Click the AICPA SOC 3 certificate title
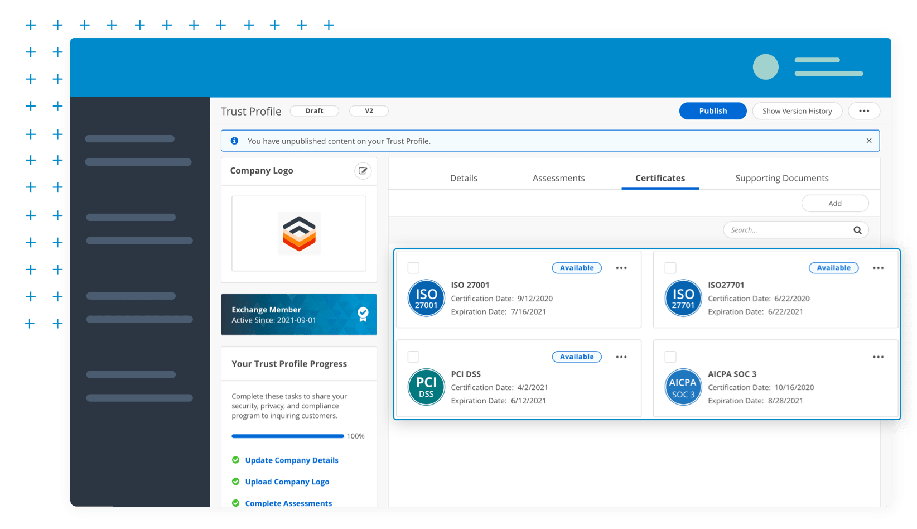 pos(732,374)
